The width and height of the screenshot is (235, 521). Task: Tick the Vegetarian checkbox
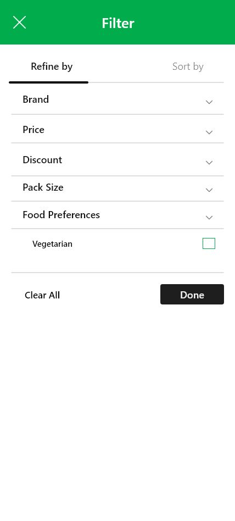209,243
